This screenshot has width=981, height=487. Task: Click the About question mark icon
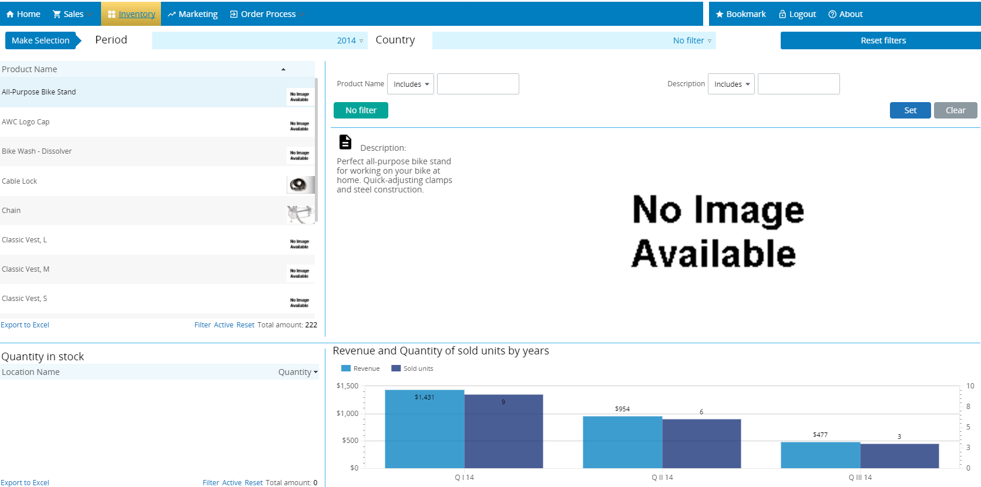pyautogui.click(x=832, y=14)
